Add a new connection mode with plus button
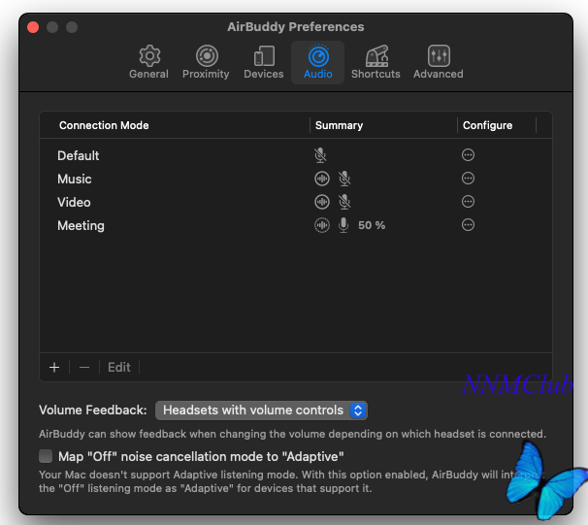 (x=54, y=367)
